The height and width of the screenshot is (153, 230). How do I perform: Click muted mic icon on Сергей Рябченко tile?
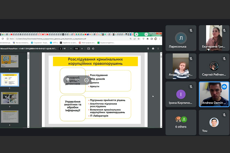(x=224, y=58)
